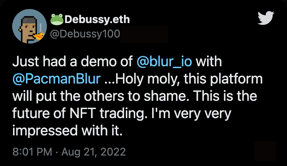This screenshot has width=287, height=166.
Task: Click the 8:01 PM timestamp
Action: click(x=32, y=152)
